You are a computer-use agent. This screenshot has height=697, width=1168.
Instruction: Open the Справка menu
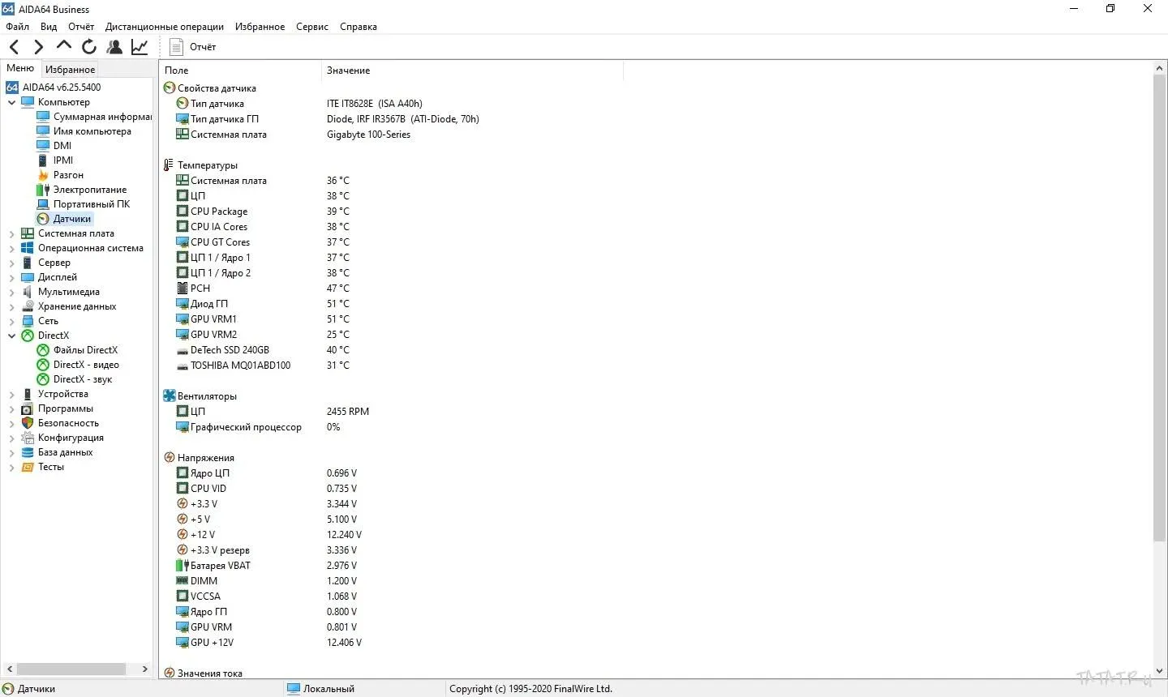pos(359,27)
